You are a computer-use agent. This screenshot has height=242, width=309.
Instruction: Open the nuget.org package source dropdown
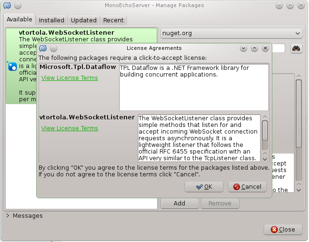231,33
